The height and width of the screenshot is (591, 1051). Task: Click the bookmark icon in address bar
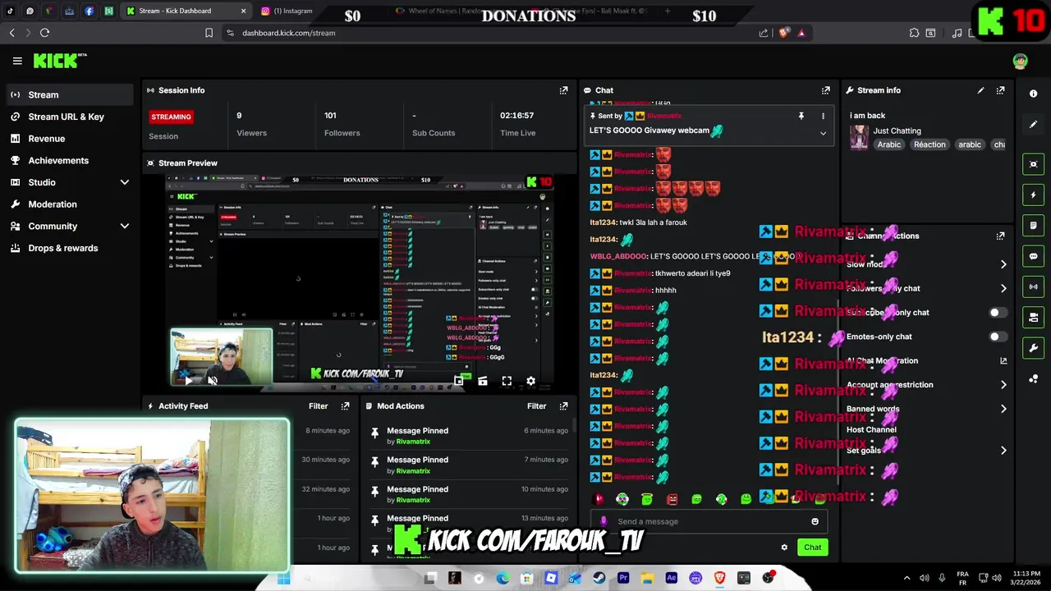click(209, 33)
